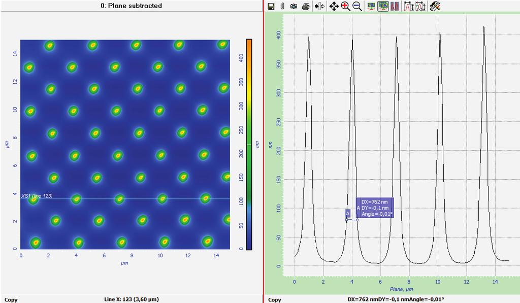
Task: Click the red plus zoom-in magnifier
Action: 345,6
